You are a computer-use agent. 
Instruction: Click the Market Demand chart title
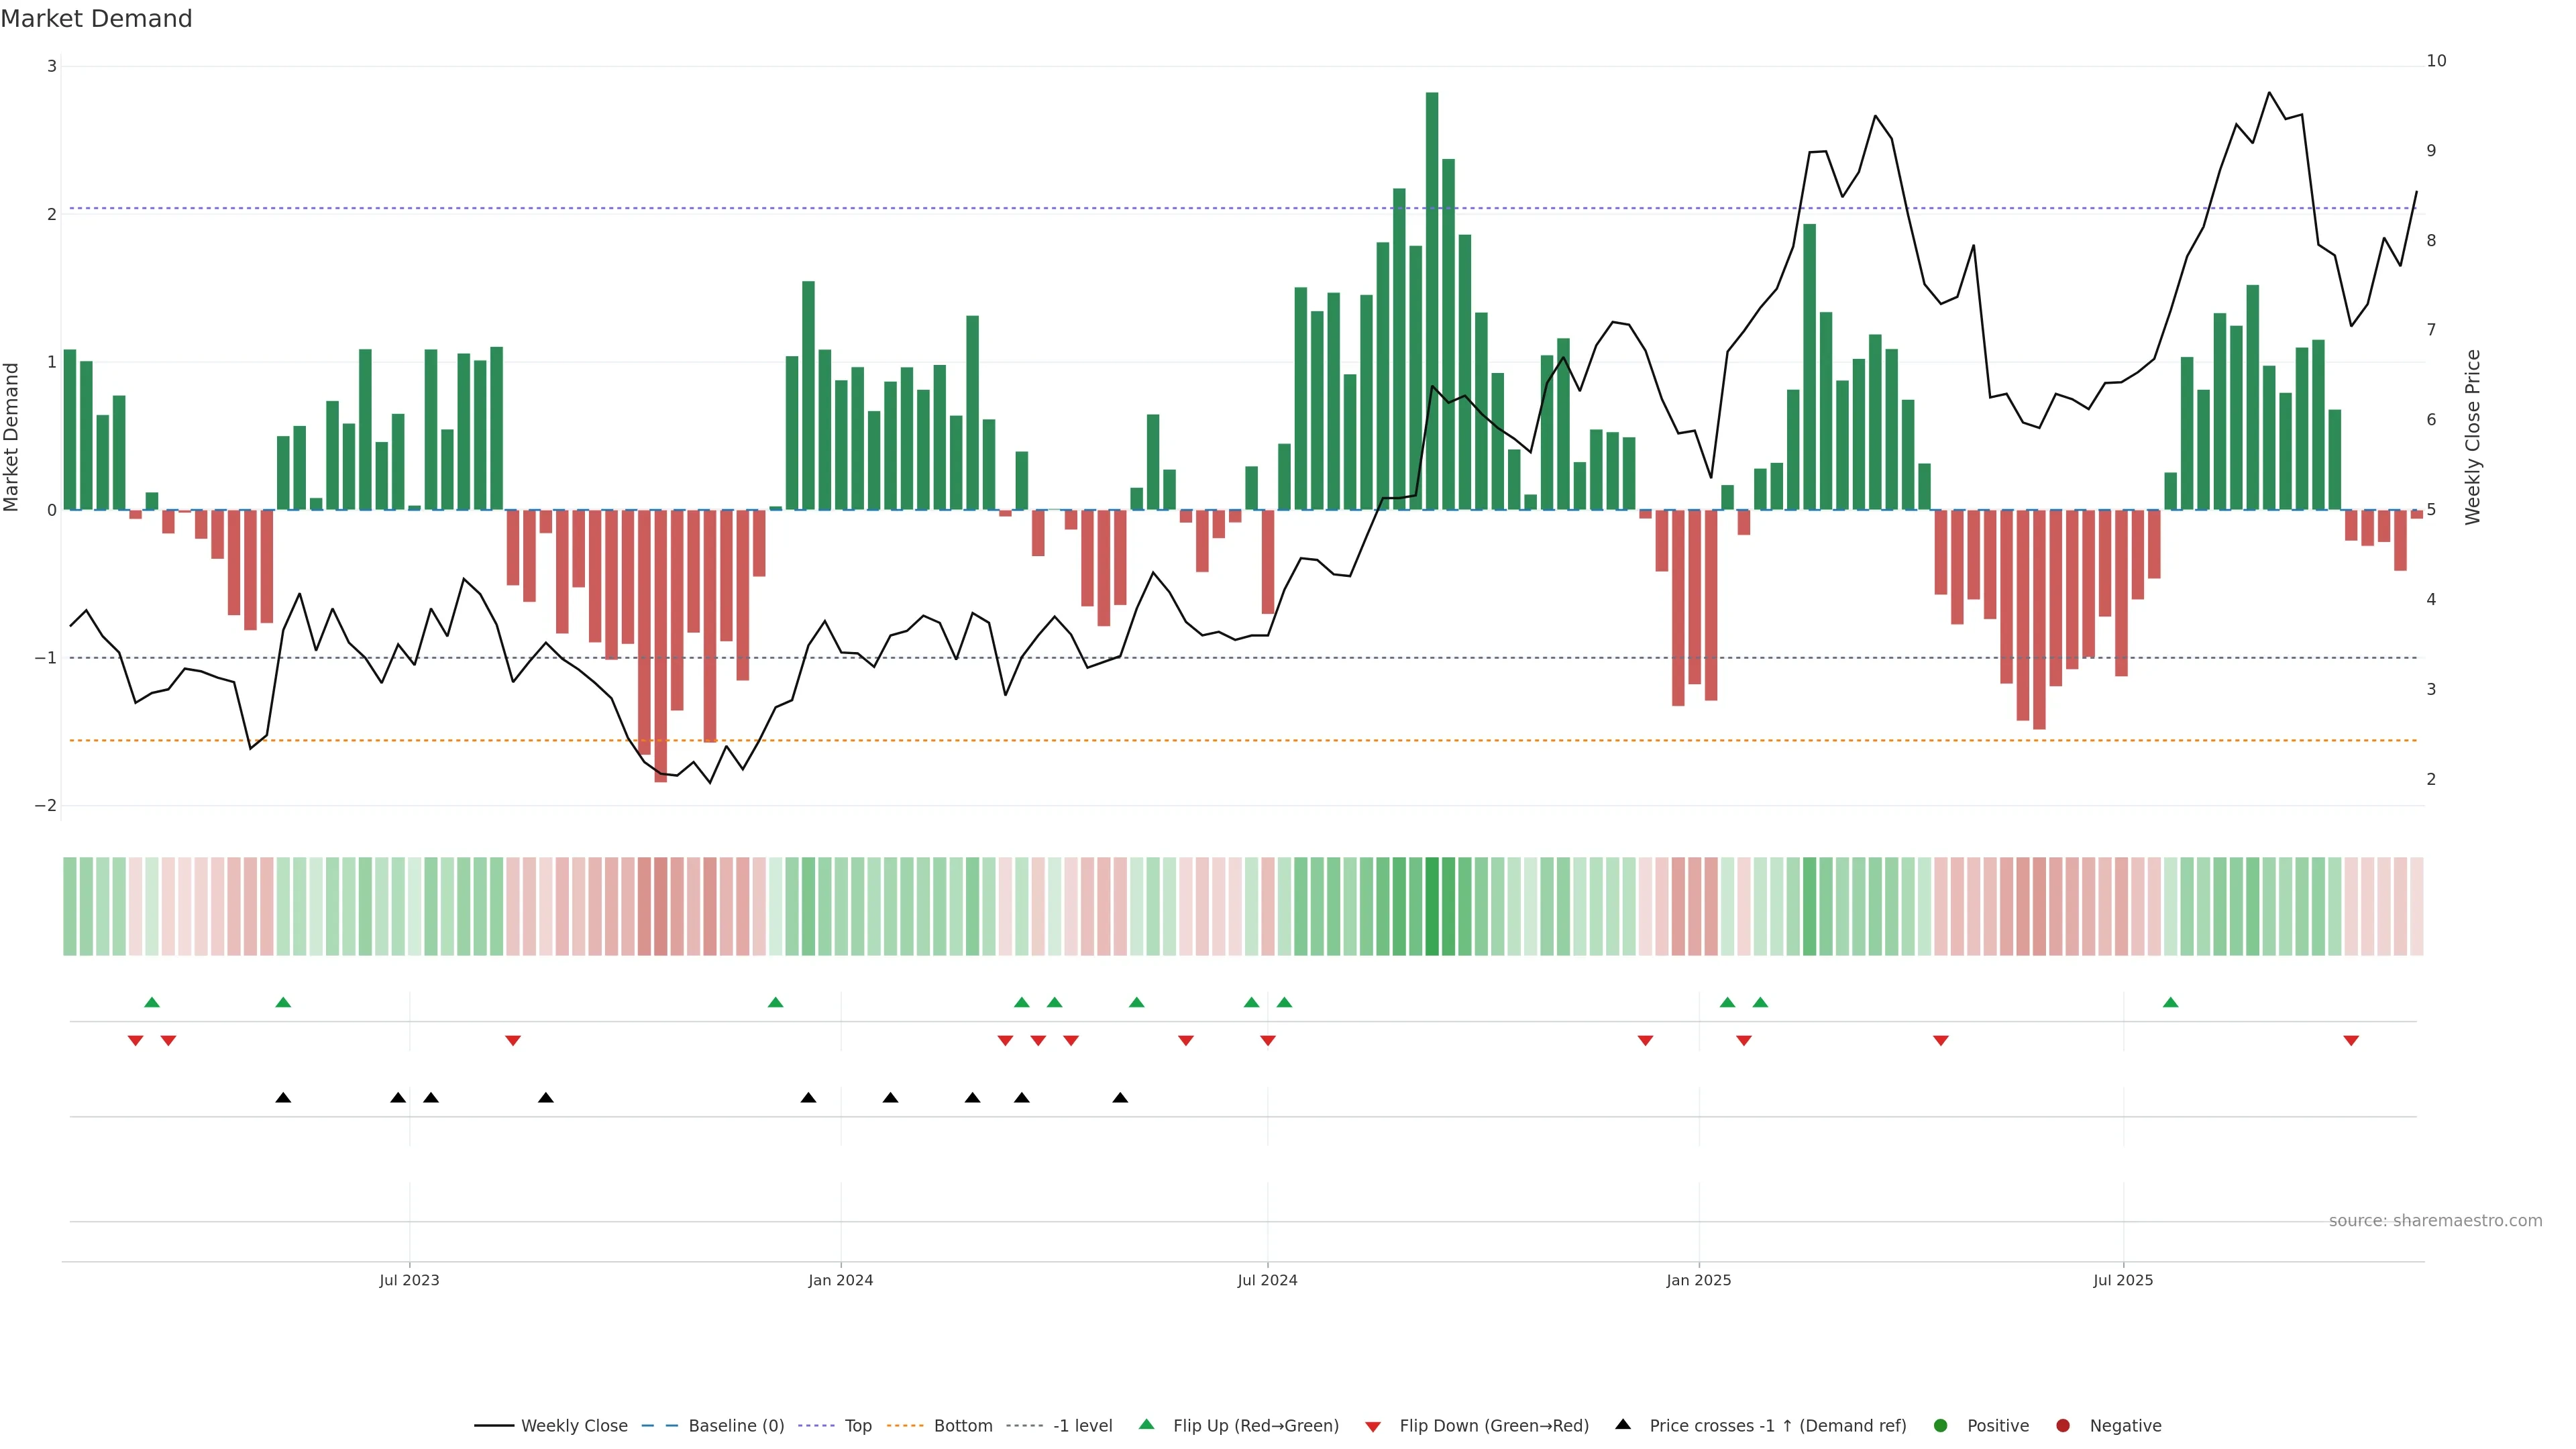coord(96,19)
